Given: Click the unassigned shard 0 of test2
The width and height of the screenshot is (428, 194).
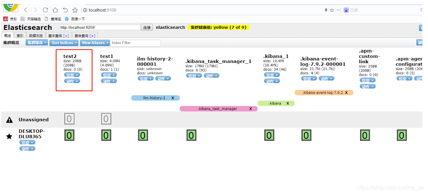Looking at the screenshot, I should 69,119.
